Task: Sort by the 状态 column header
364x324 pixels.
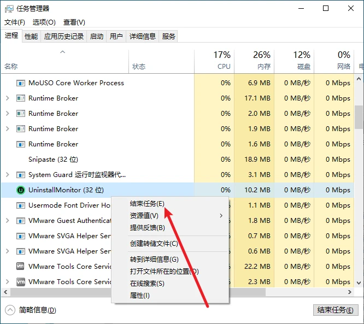Action: coord(161,62)
